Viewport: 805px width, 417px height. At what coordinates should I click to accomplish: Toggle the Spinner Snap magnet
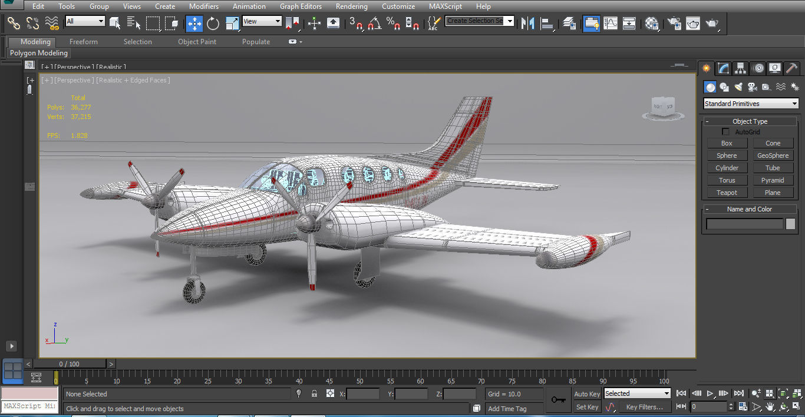[x=412, y=24]
